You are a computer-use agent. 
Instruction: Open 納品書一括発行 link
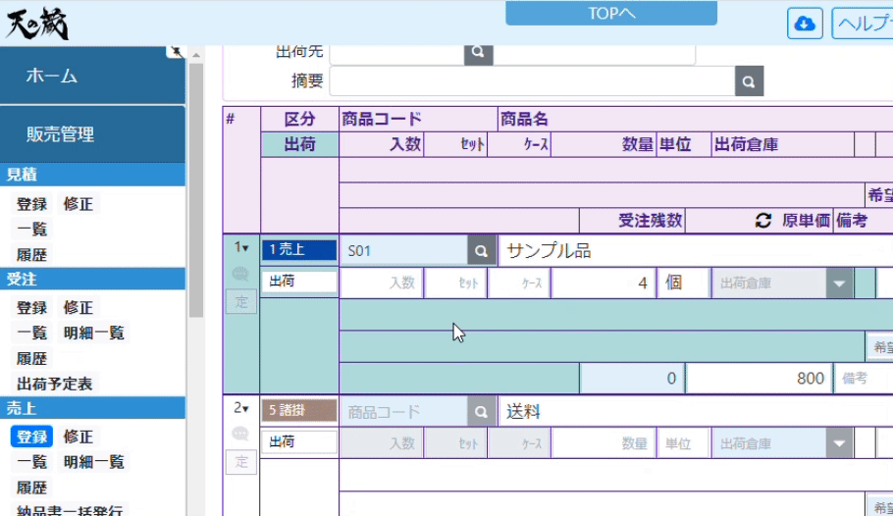point(70,510)
